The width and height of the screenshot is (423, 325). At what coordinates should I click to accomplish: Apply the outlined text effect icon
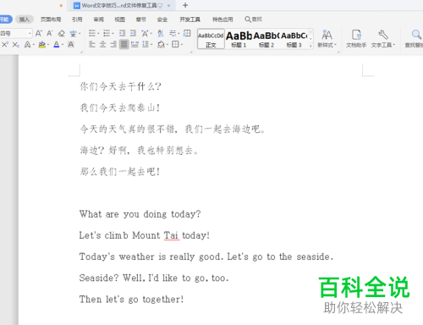click(x=27, y=45)
